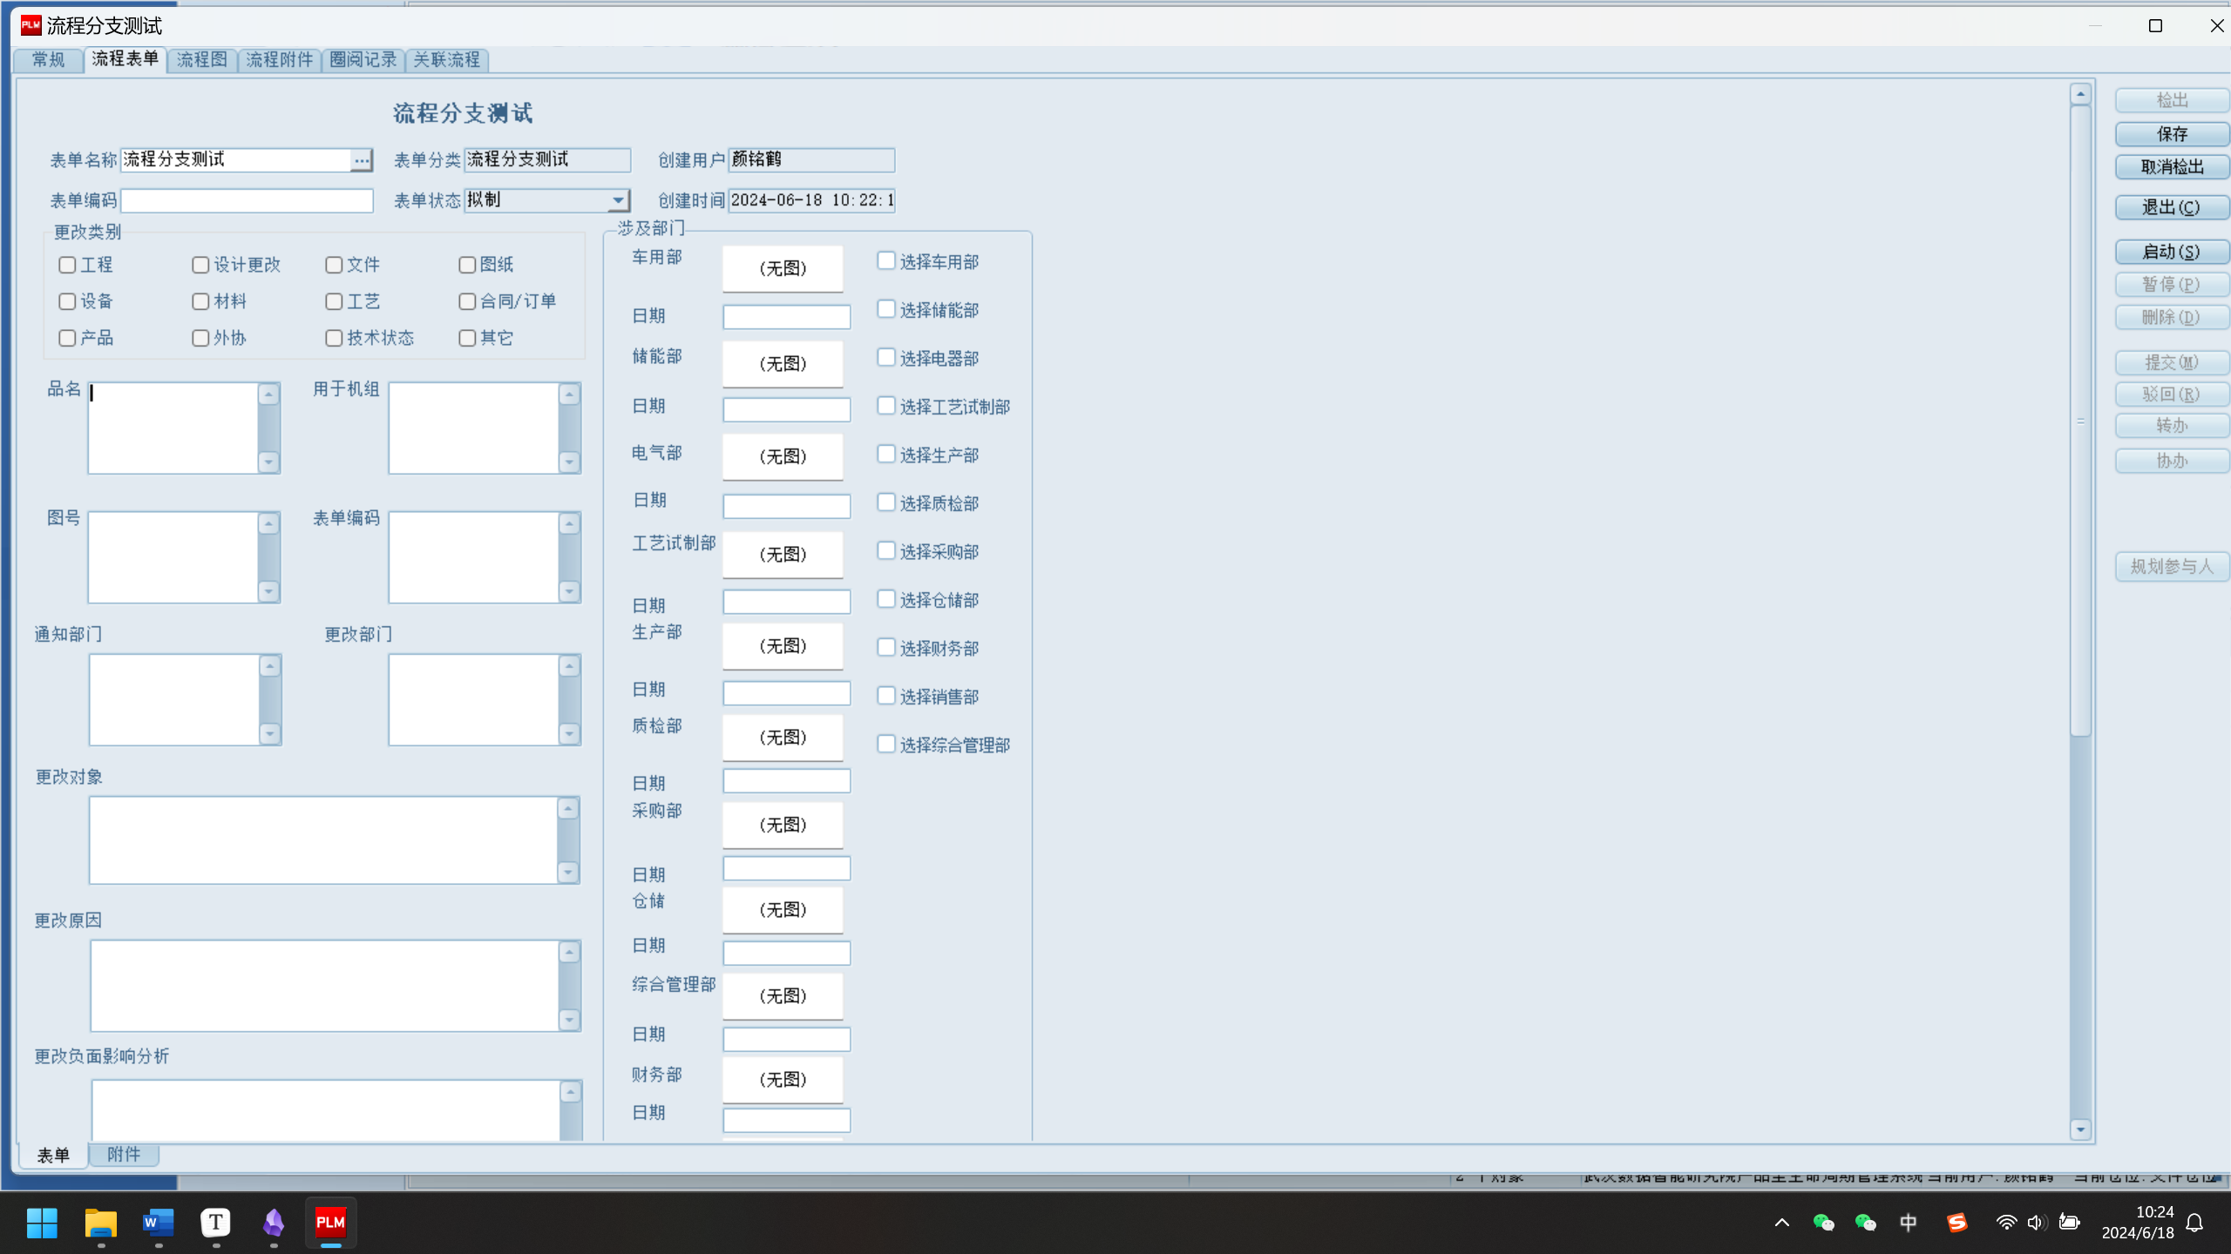The height and width of the screenshot is (1254, 2231).
Task: Click 电气部 signature image box
Action: [783, 456]
